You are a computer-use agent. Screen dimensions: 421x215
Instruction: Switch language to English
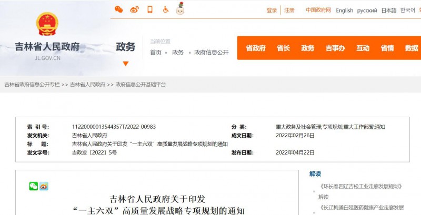[345, 10]
